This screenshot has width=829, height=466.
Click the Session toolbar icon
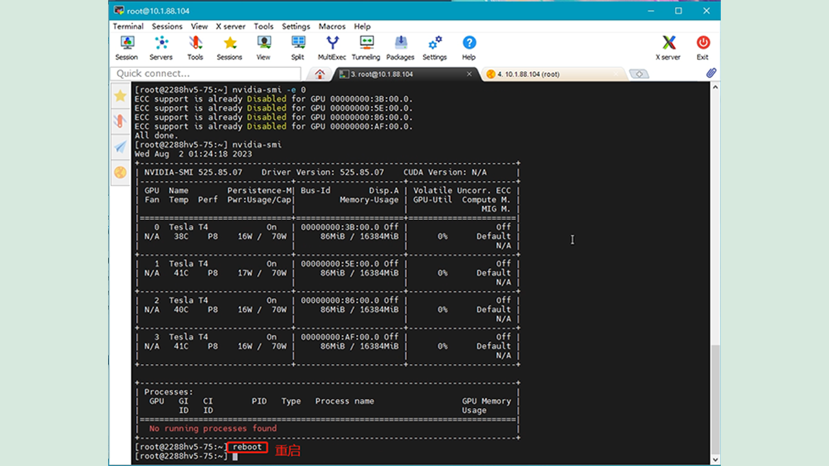click(x=127, y=48)
